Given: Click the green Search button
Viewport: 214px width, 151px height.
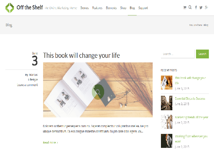Looking at the screenshot, I should pyautogui.click(x=202, y=54).
